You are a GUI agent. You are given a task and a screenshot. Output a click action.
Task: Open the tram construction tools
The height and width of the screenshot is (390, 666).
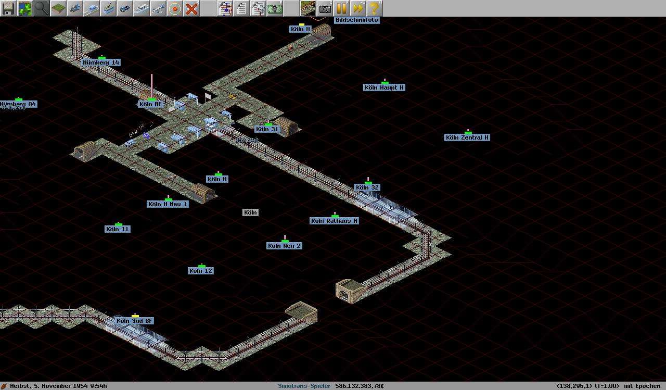[x=108, y=8]
